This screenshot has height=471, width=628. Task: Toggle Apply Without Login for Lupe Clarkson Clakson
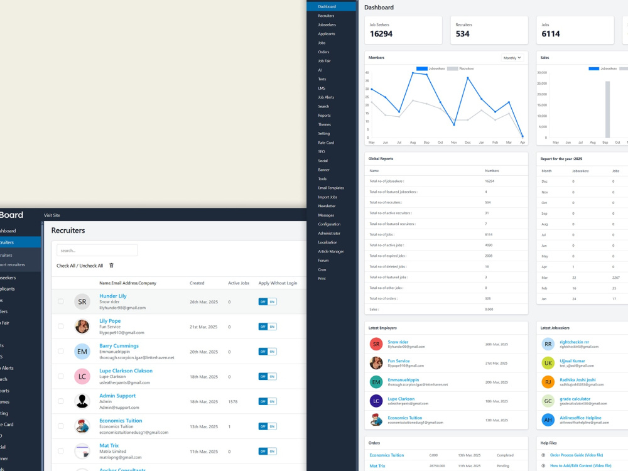pyautogui.click(x=268, y=376)
